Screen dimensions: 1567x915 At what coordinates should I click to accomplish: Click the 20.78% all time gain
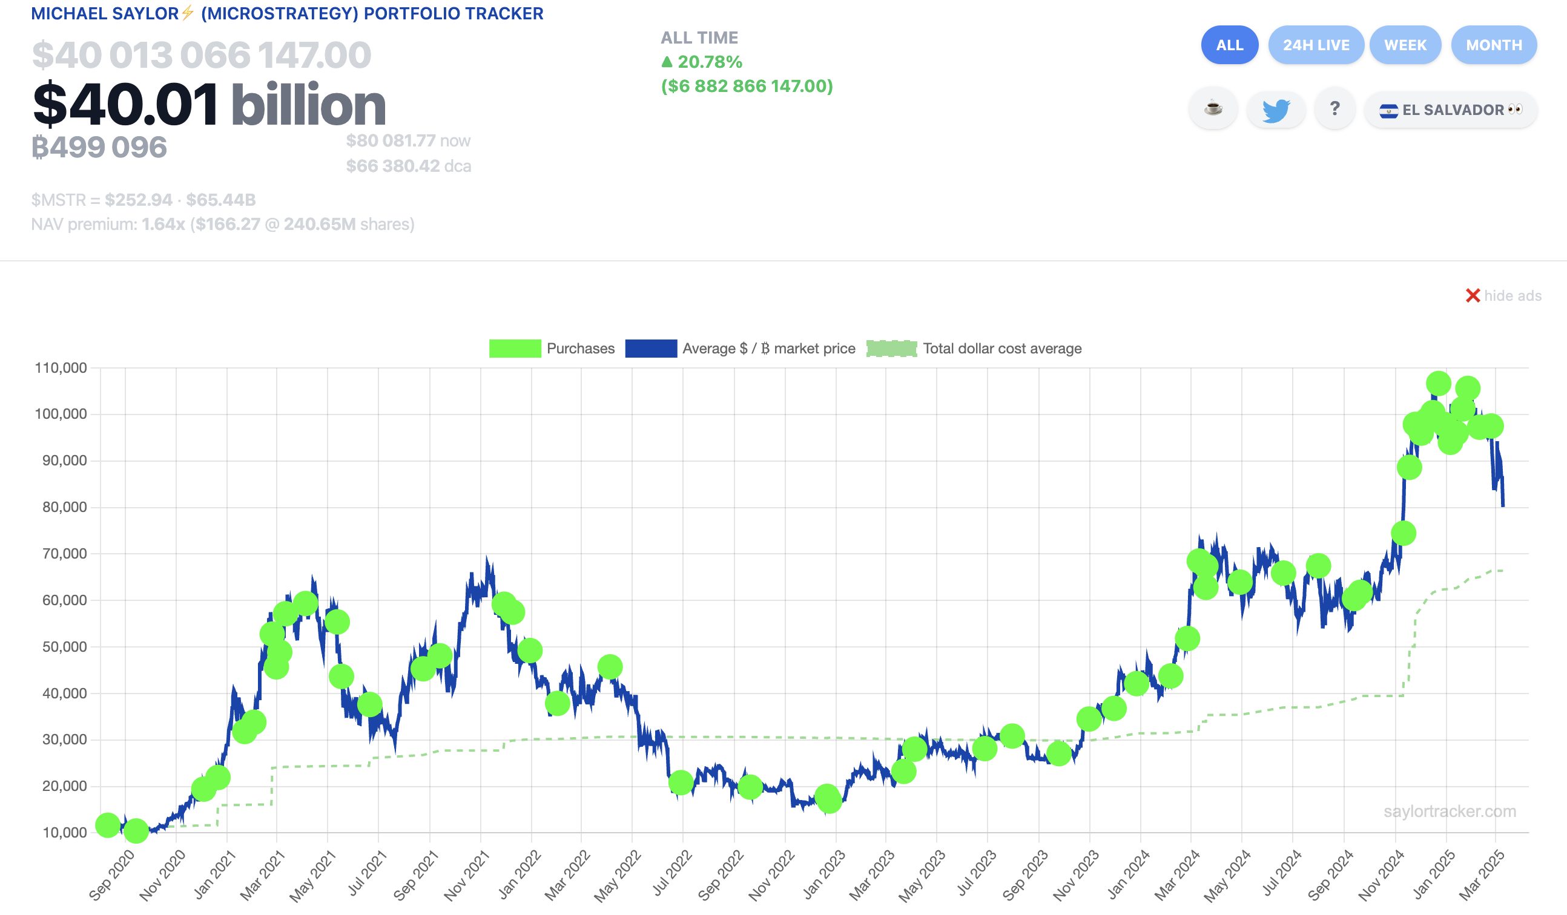pos(710,62)
